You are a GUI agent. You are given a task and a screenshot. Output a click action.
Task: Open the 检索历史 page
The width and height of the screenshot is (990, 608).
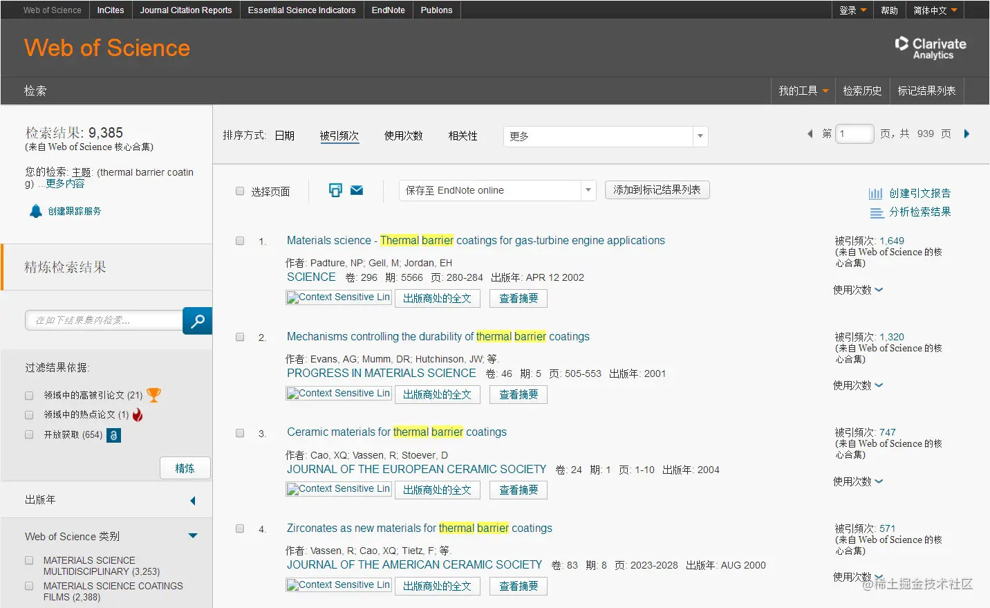coord(862,91)
